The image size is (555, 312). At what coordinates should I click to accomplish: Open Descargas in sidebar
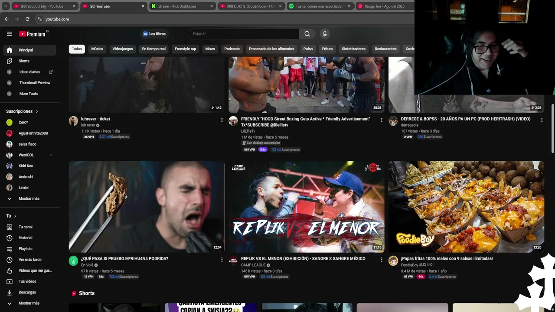[29, 292]
